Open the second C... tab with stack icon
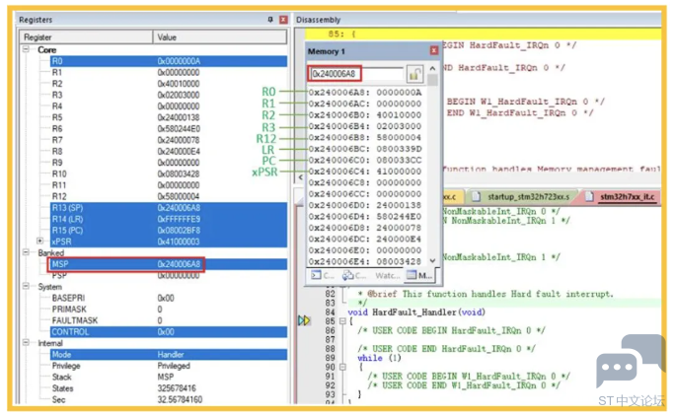674x416 pixels. click(x=354, y=275)
